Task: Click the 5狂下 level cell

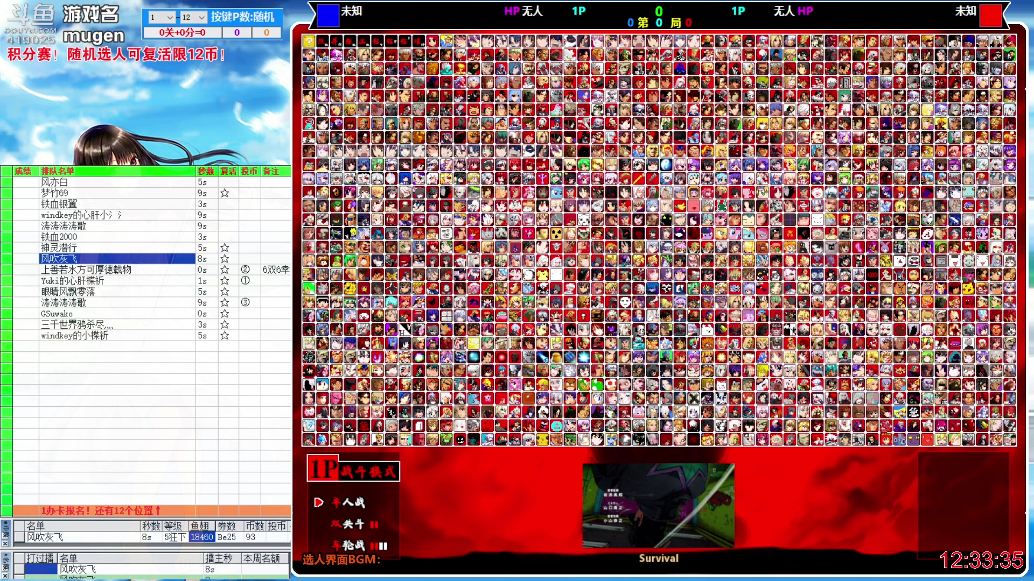Action: click(x=175, y=537)
